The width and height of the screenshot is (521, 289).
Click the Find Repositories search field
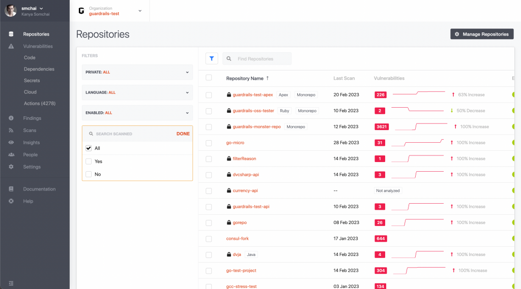(257, 59)
